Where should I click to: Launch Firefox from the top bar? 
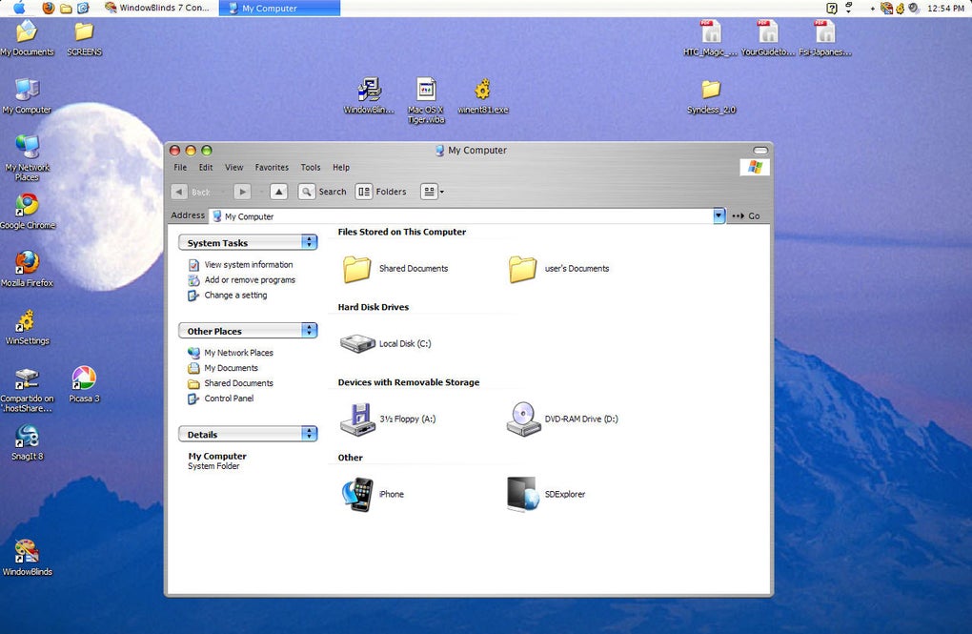point(48,8)
